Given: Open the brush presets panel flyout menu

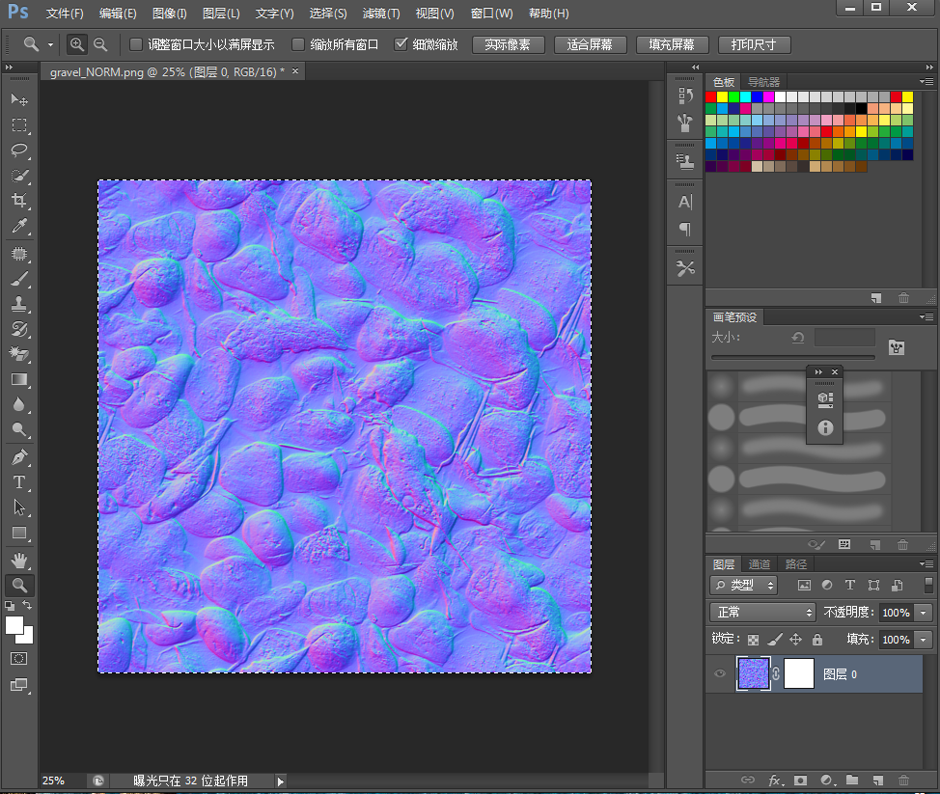Looking at the screenshot, I should click(926, 316).
